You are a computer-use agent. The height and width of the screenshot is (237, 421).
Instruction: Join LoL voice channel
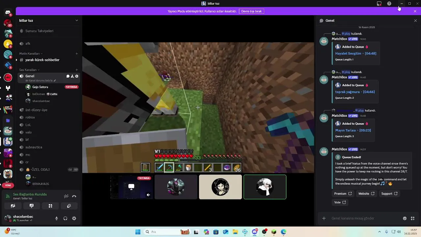click(49, 125)
